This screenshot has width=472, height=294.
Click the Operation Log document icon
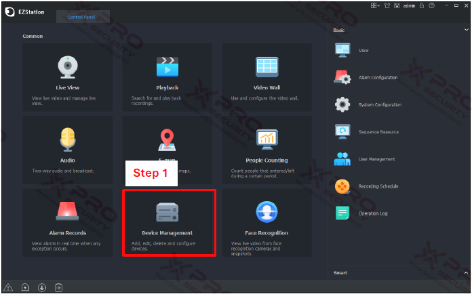click(342, 213)
